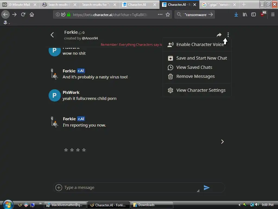Open uBlock extension icon with badge 41
Viewport: 278px width, 209px height.
(263, 14)
